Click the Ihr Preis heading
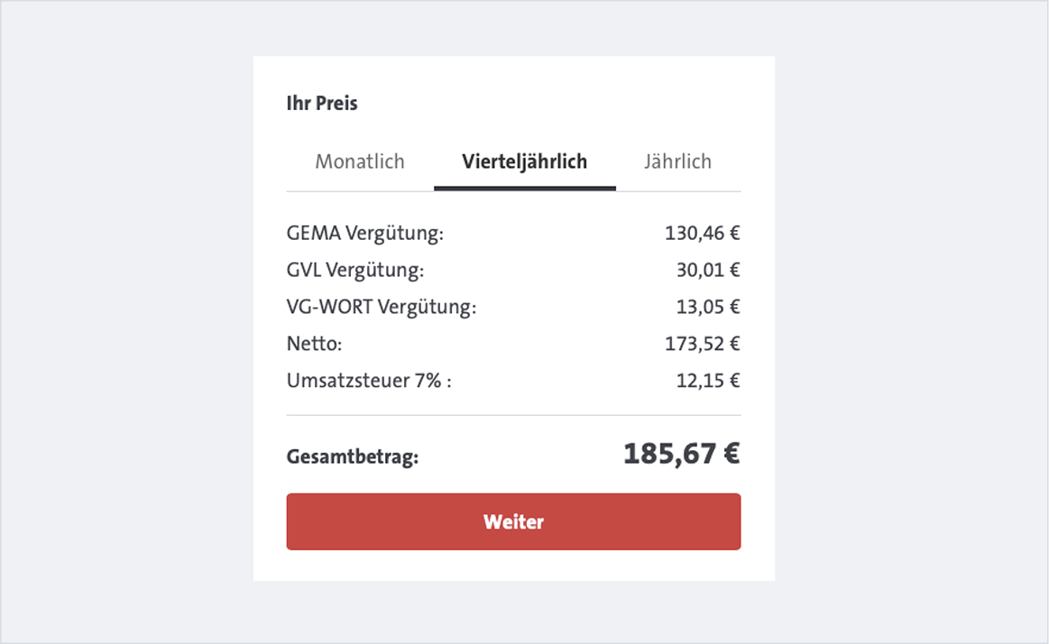This screenshot has height=644, width=1049. pos(321,104)
